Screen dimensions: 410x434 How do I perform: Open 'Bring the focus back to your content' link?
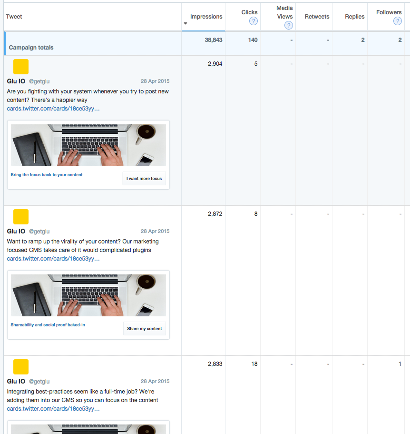tap(47, 175)
